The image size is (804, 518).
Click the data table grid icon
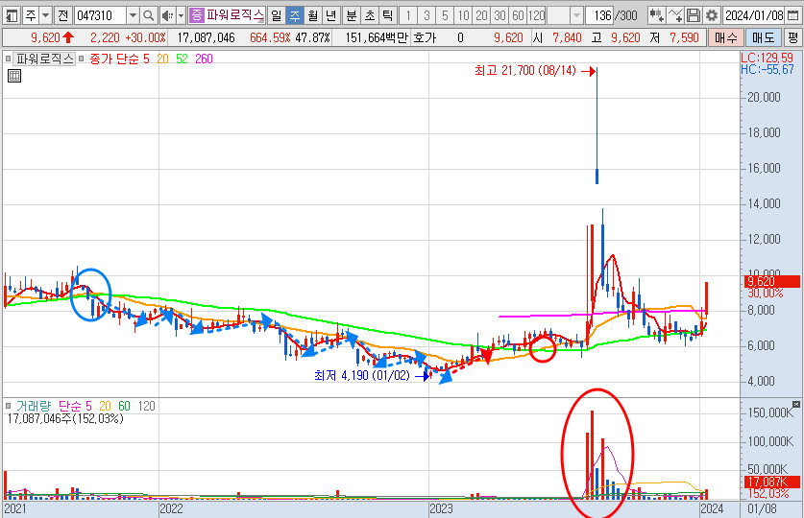pyautogui.click(x=14, y=77)
